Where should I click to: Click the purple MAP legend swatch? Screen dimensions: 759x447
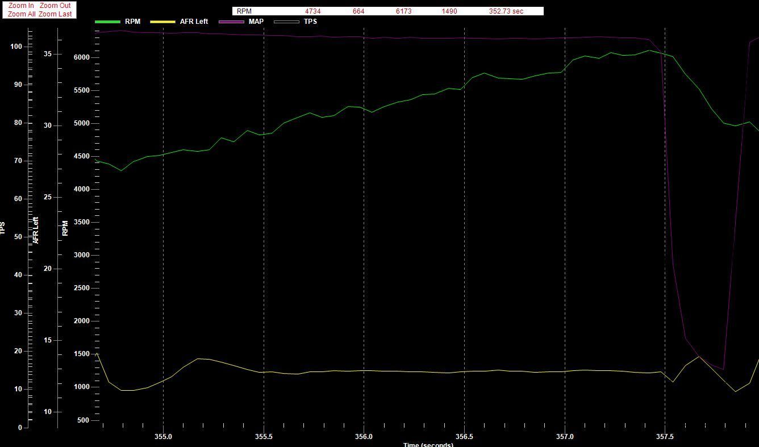pyautogui.click(x=231, y=22)
